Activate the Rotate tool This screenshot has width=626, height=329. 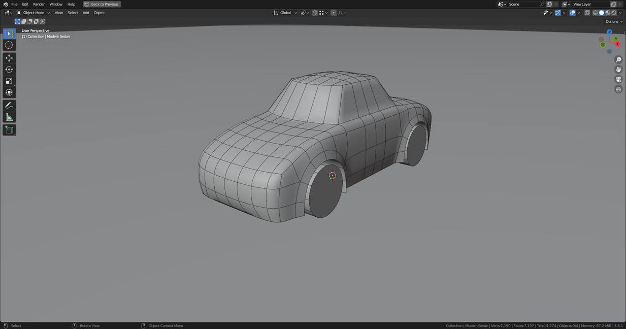click(x=9, y=70)
